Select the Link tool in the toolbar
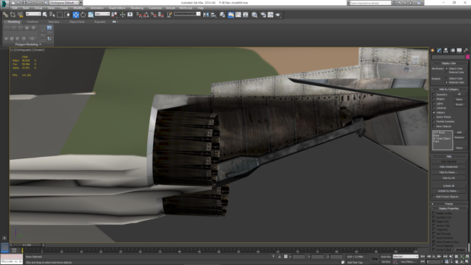The height and width of the screenshot is (265, 471). tap(5, 15)
